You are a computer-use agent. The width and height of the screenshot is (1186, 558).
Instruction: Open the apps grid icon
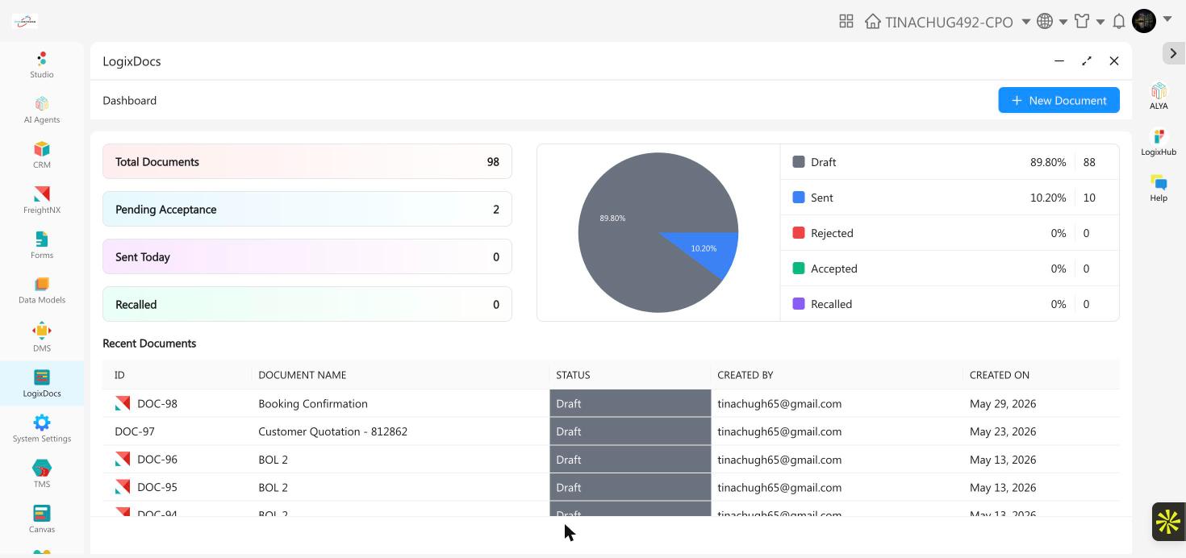(846, 21)
